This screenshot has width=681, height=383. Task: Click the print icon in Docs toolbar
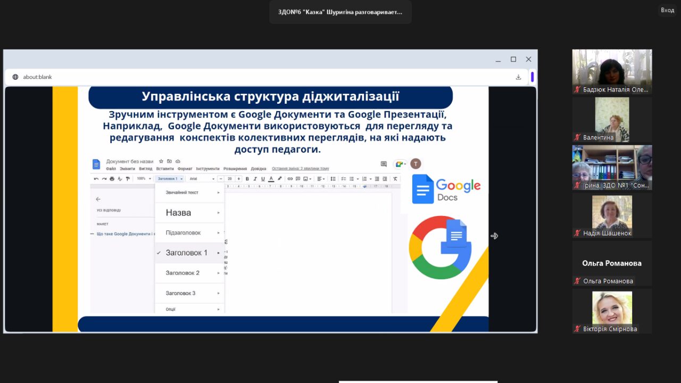coord(112,179)
